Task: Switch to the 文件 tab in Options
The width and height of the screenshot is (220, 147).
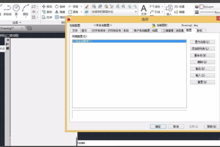Action: 75,31
